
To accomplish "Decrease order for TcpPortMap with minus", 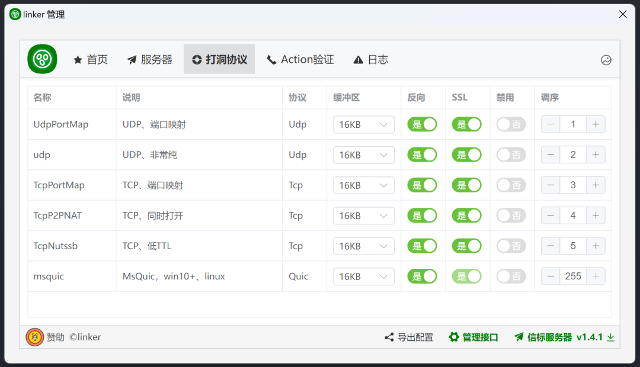I will pos(551,185).
